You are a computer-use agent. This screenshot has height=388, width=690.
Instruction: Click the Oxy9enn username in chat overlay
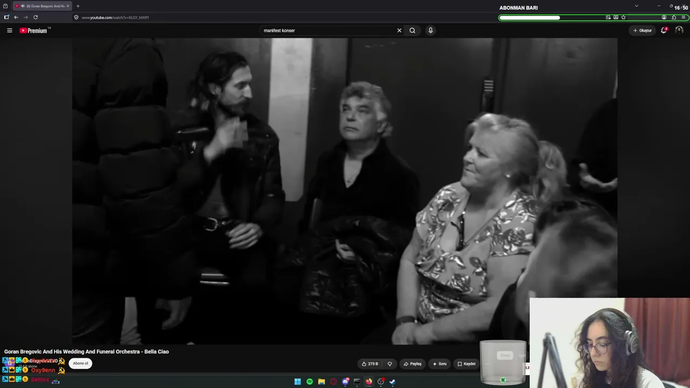[43, 370]
